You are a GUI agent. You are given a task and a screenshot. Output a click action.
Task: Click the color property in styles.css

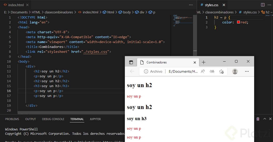pyautogui.click(x=227, y=22)
